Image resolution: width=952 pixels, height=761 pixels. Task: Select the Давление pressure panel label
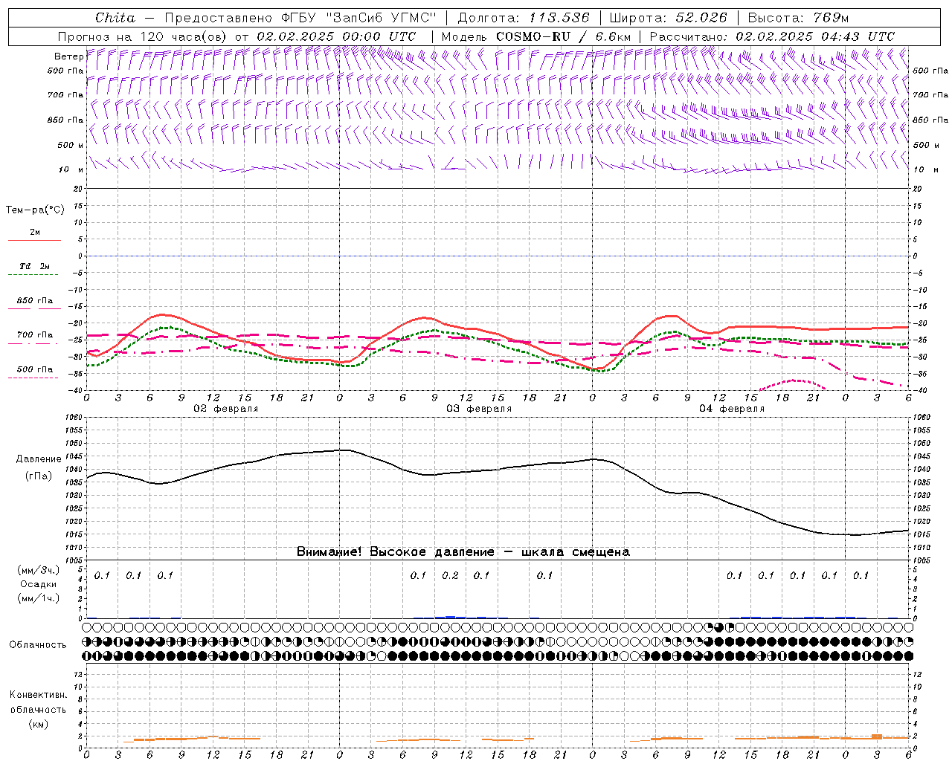[39, 459]
